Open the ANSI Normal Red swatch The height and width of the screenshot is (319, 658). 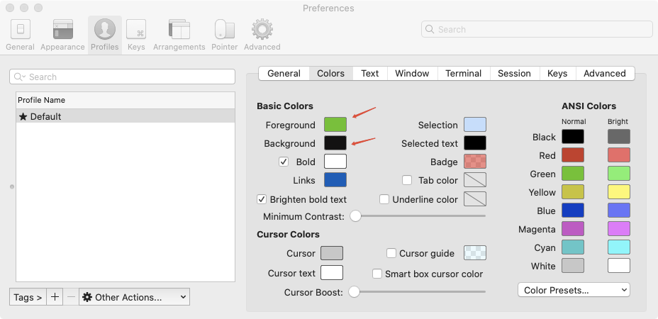(573, 155)
